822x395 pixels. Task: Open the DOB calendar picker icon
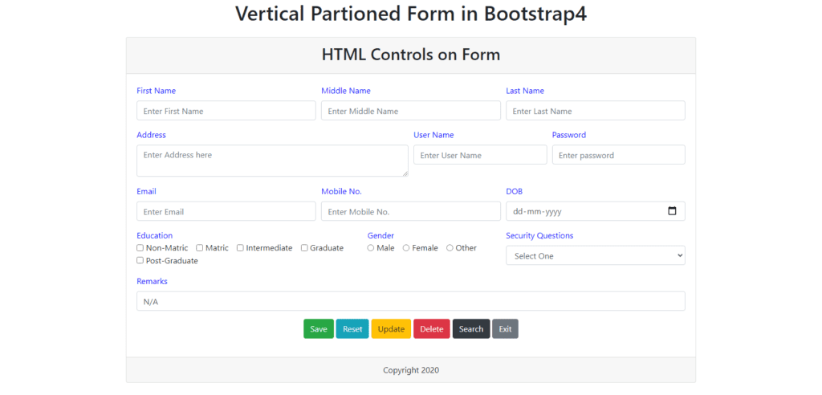(672, 211)
